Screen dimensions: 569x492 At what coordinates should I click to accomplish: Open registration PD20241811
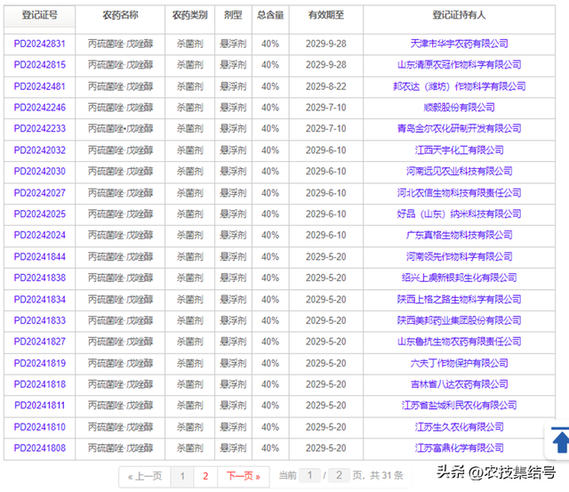(39, 405)
